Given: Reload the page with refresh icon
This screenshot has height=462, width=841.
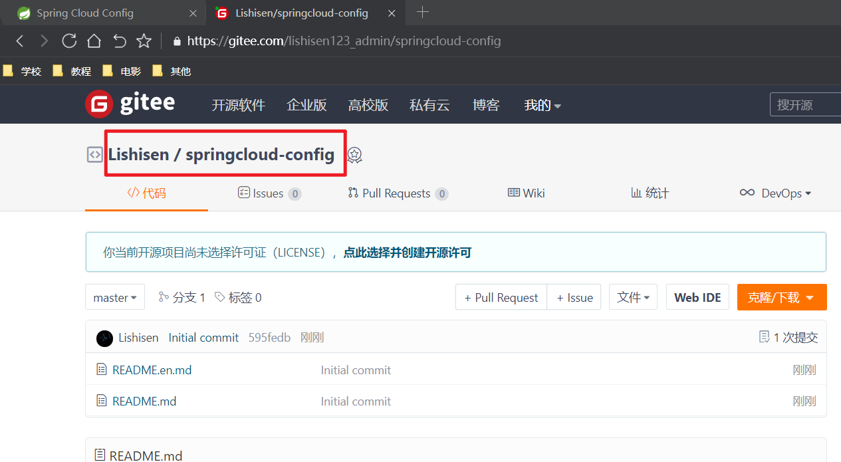Looking at the screenshot, I should tap(69, 41).
